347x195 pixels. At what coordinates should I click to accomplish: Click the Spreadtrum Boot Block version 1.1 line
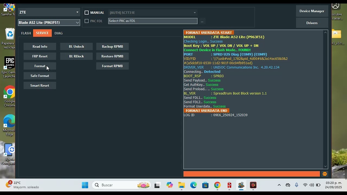[x=225, y=93]
